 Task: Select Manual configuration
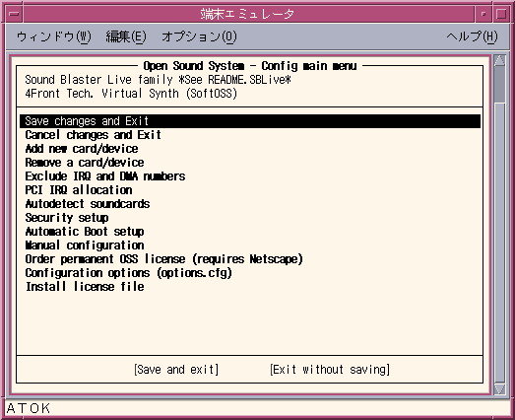coord(85,245)
